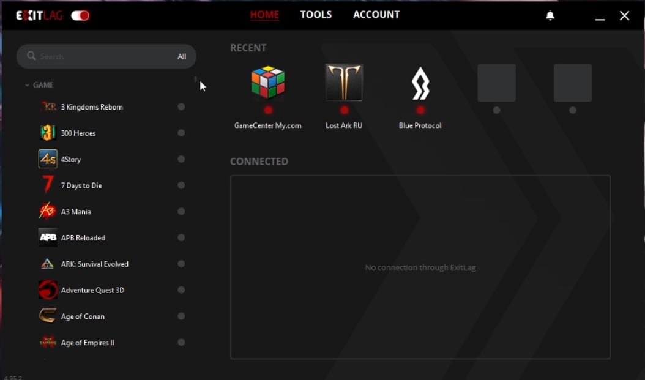Click the Adventure Quest 3D icon

click(x=48, y=290)
